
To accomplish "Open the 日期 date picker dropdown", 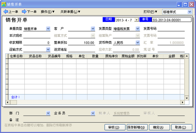I will (137, 20).
